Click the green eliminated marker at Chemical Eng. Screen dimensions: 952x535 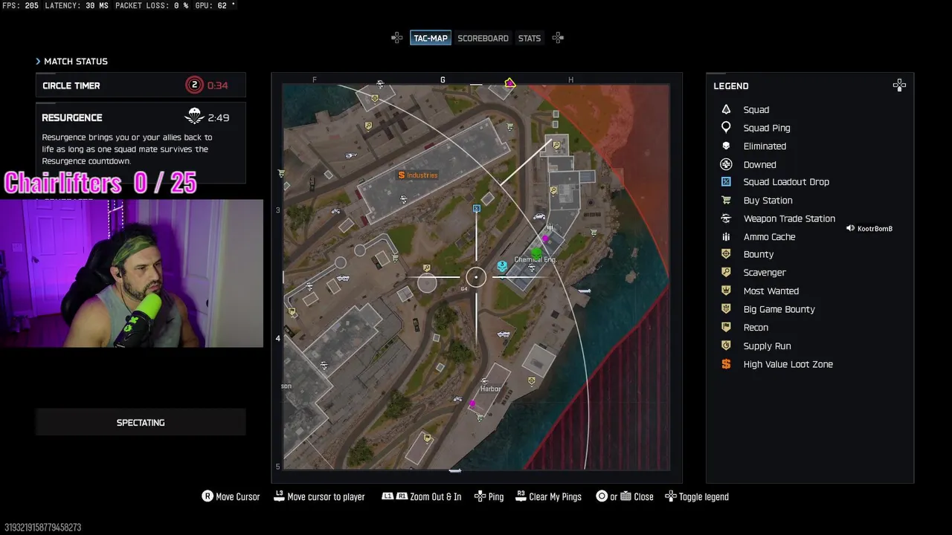[x=536, y=254]
